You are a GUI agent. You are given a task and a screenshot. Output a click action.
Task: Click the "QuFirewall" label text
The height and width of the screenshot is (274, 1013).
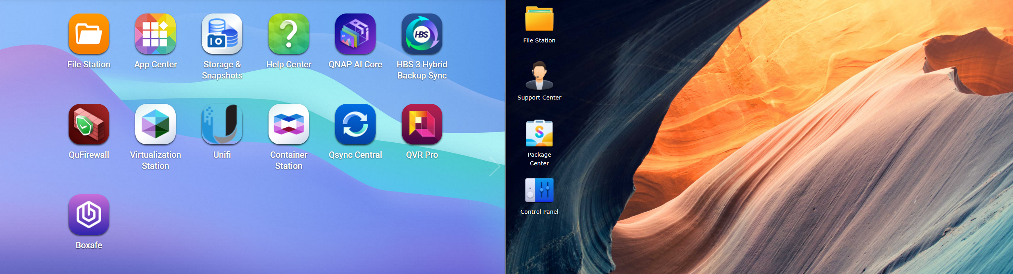point(89,155)
